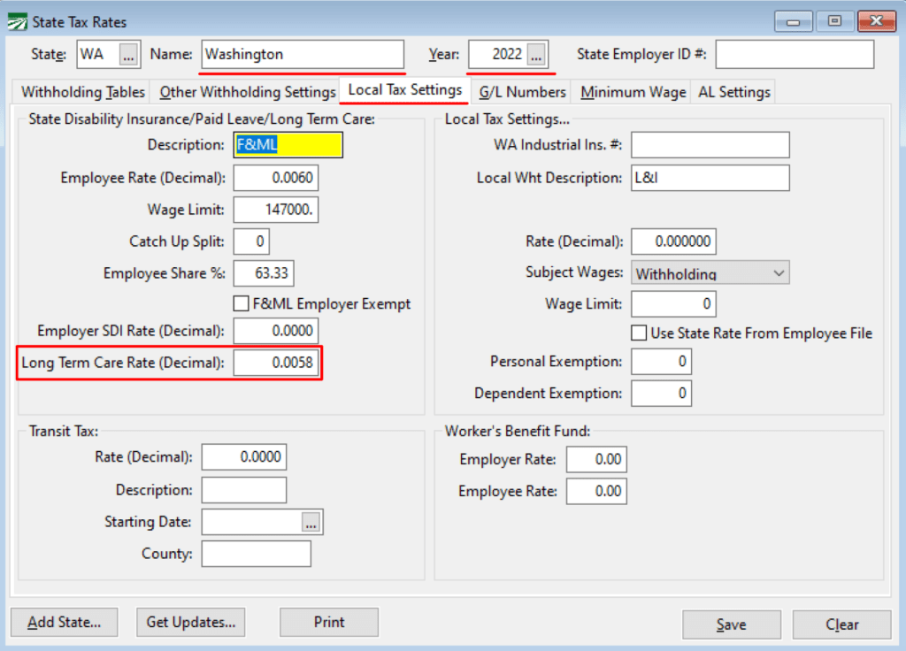Open the State lookup ellipsis button

(x=128, y=55)
